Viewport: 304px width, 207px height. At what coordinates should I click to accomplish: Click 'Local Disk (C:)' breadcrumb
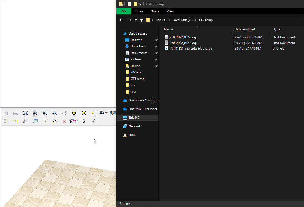coord(183,20)
